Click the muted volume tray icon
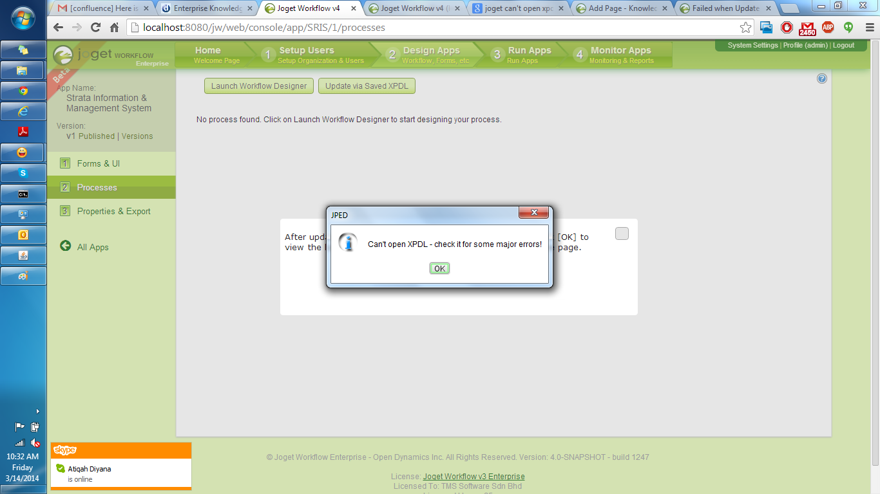This screenshot has width=880, height=494. (35, 443)
